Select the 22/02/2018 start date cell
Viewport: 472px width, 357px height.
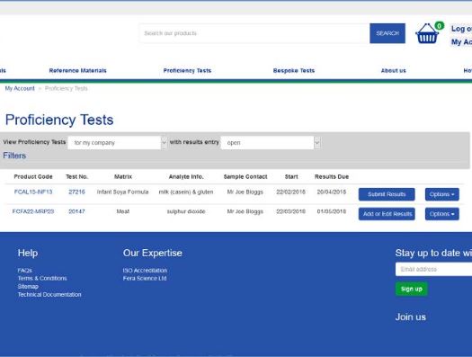click(290, 192)
